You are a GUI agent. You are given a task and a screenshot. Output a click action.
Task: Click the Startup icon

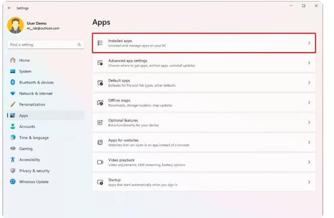coord(100,182)
